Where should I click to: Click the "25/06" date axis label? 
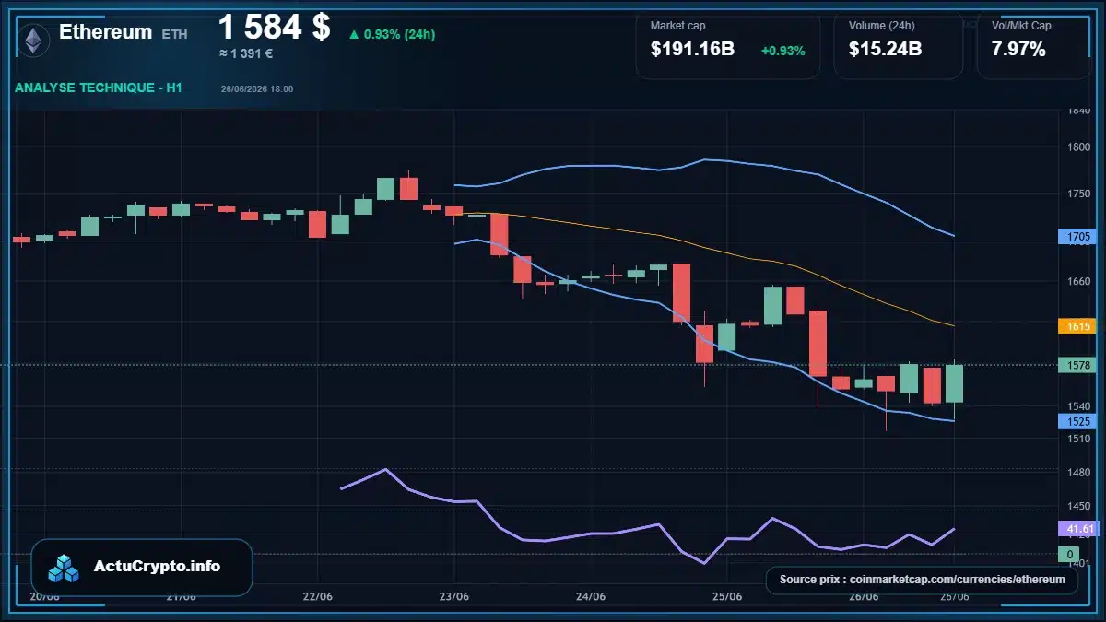[x=727, y=596]
